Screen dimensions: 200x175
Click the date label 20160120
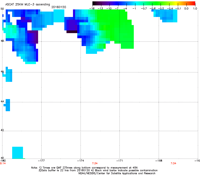click(59, 7)
